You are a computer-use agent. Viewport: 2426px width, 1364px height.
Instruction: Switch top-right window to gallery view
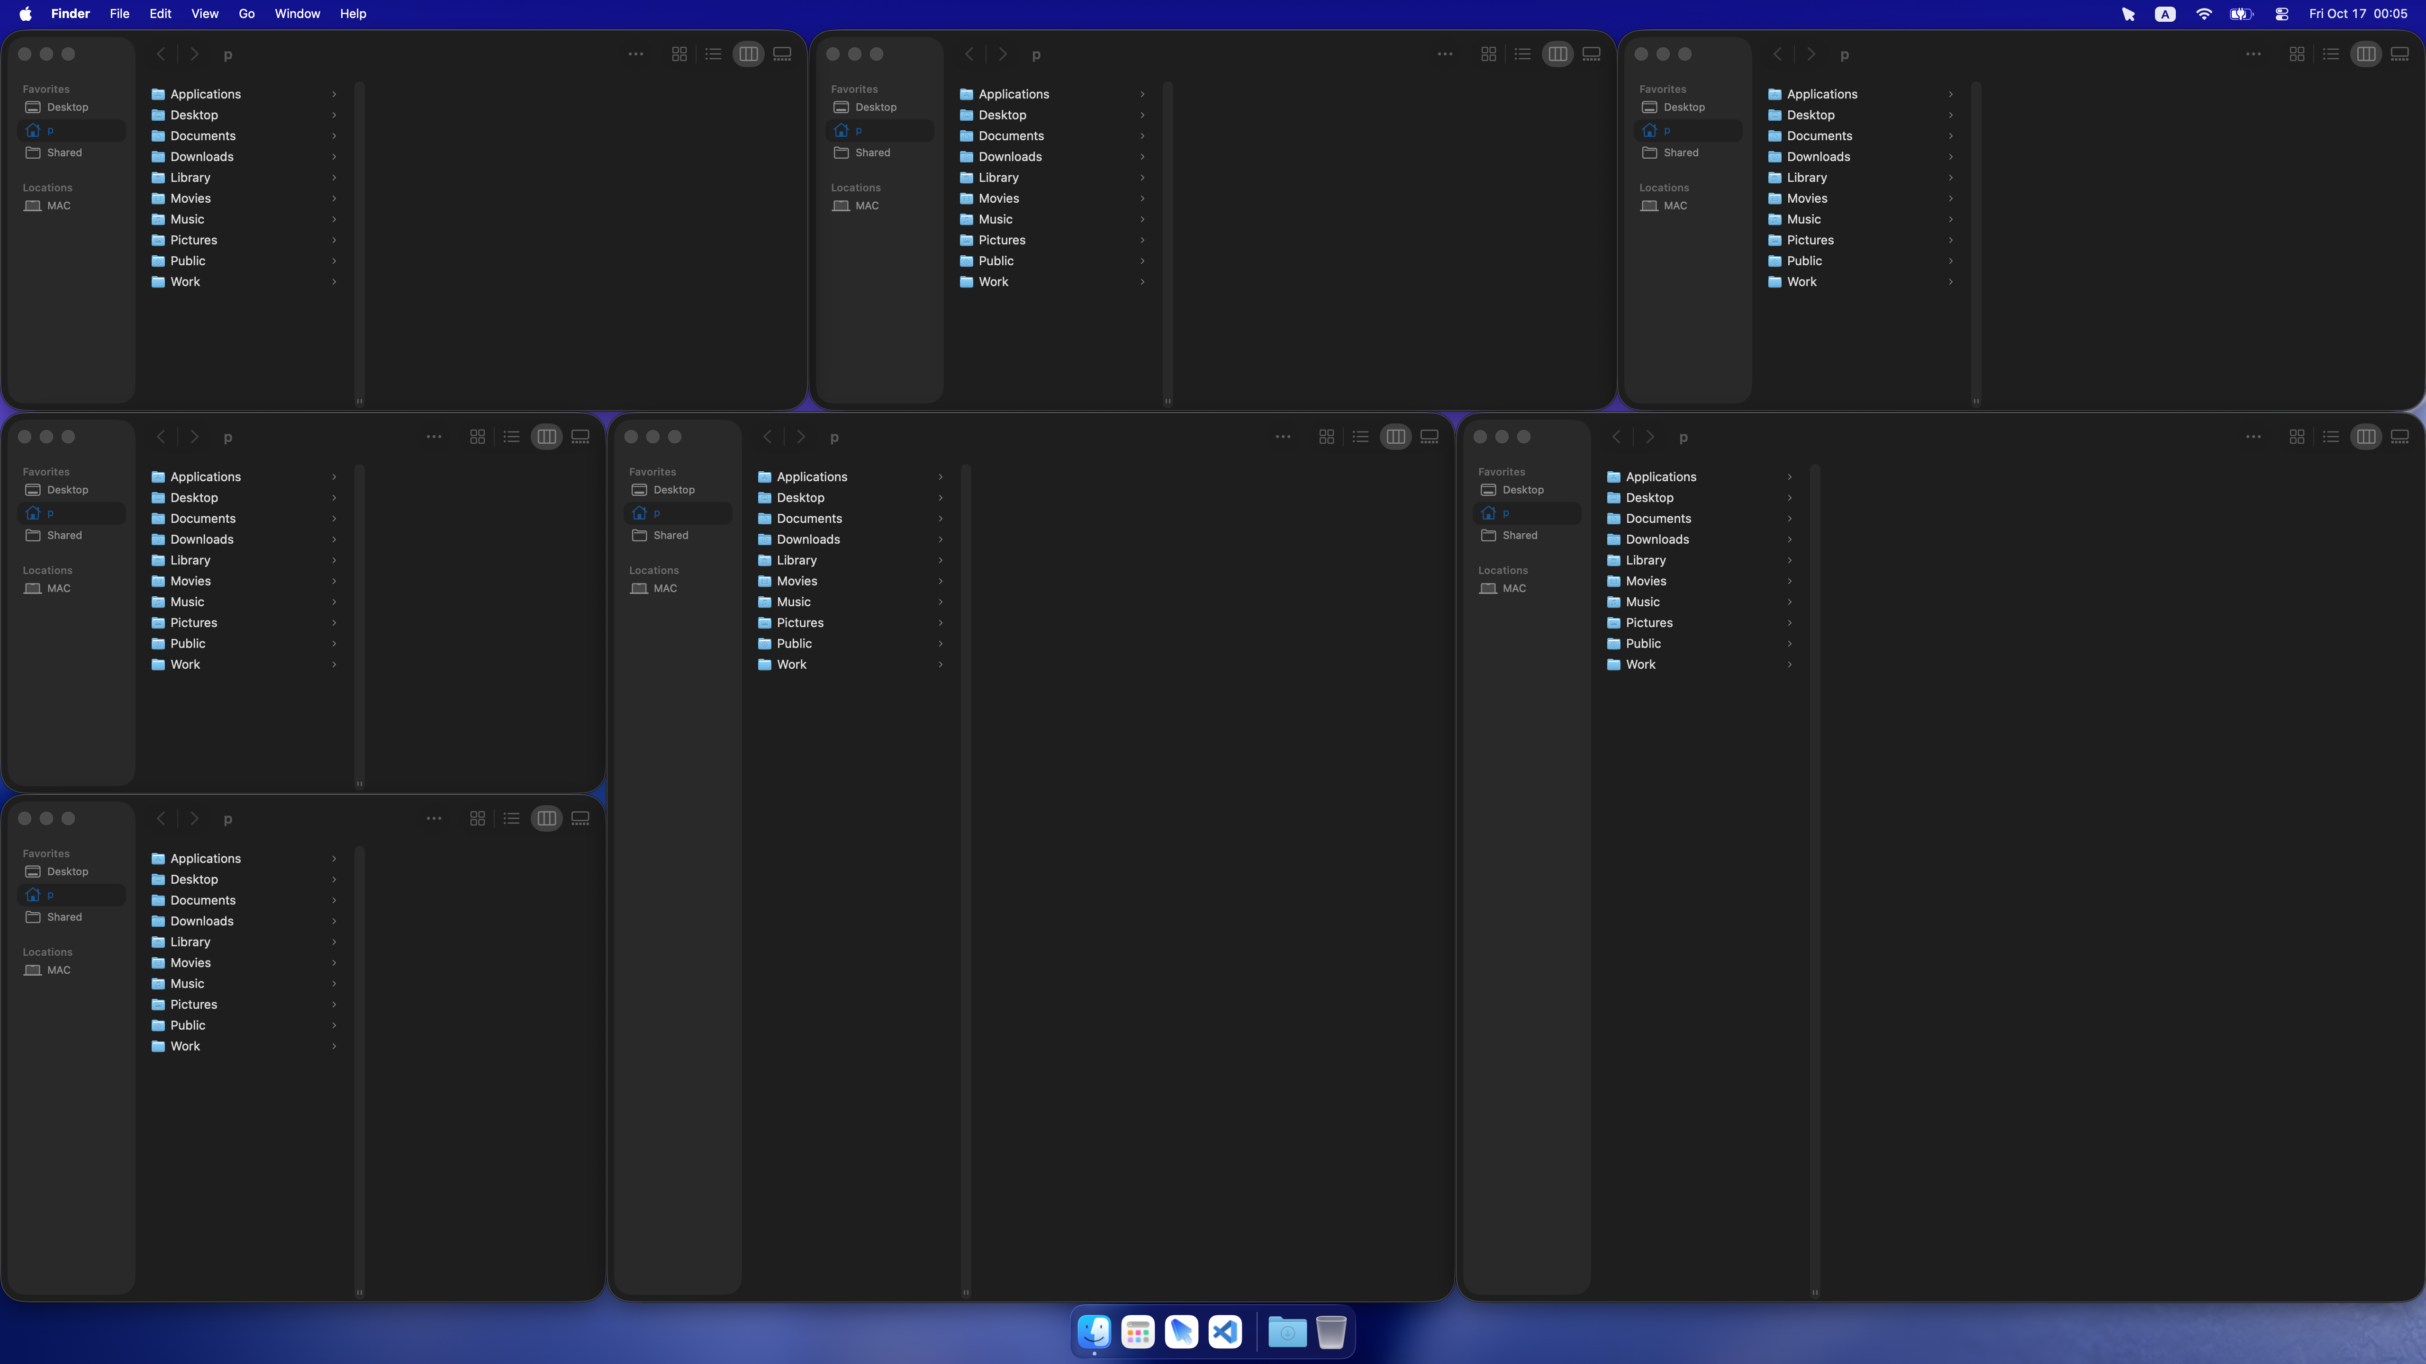[x=2399, y=54]
